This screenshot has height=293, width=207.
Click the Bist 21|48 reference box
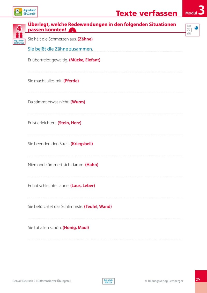click(x=192, y=30)
